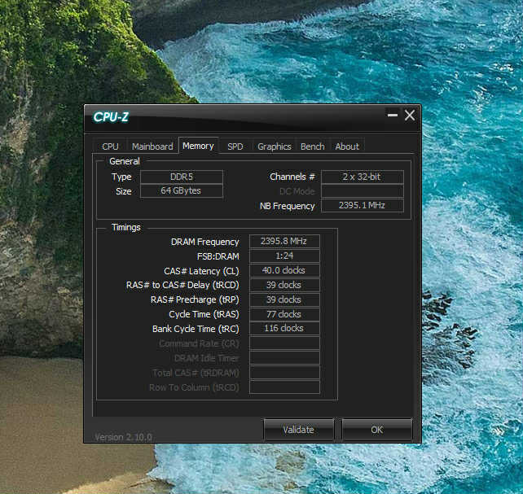Open the Bench tab
This screenshot has height=494, width=523.
coord(313,146)
